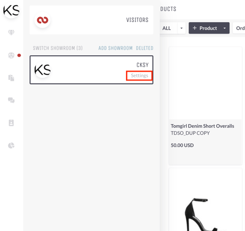Image resolution: width=245 pixels, height=231 pixels.
Task: Select the VISITORS card label
Action: coord(137,20)
